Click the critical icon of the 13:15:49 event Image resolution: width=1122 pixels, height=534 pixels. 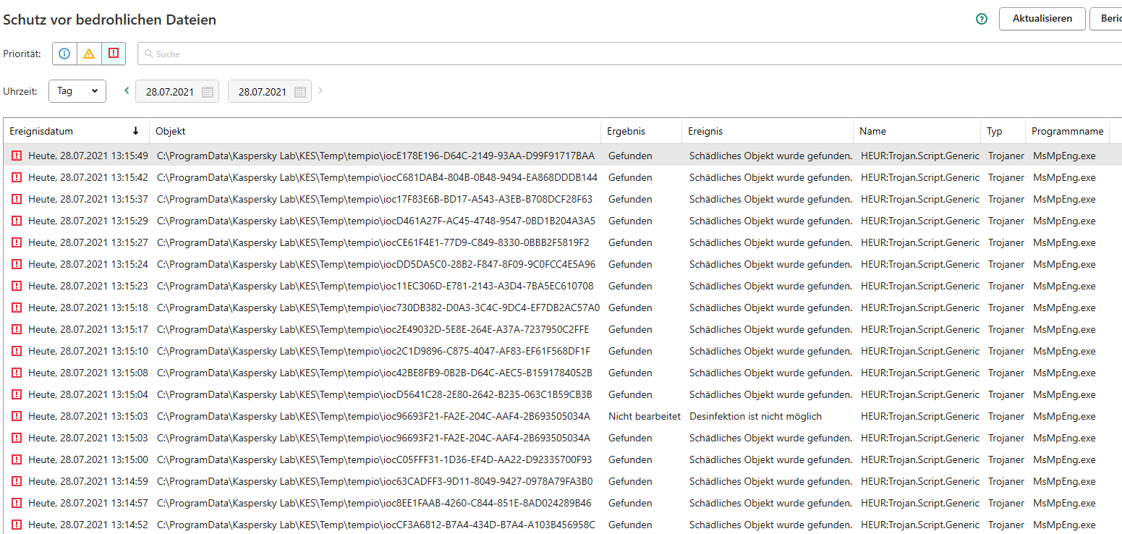click(17, 156)
